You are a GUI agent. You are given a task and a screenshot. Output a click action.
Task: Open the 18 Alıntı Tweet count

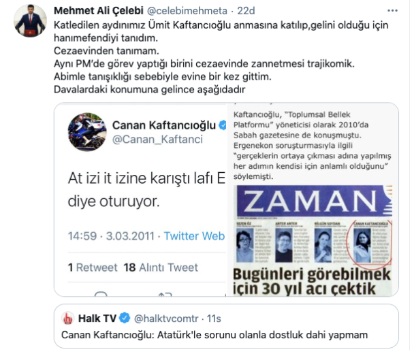[x=161, y=268]
